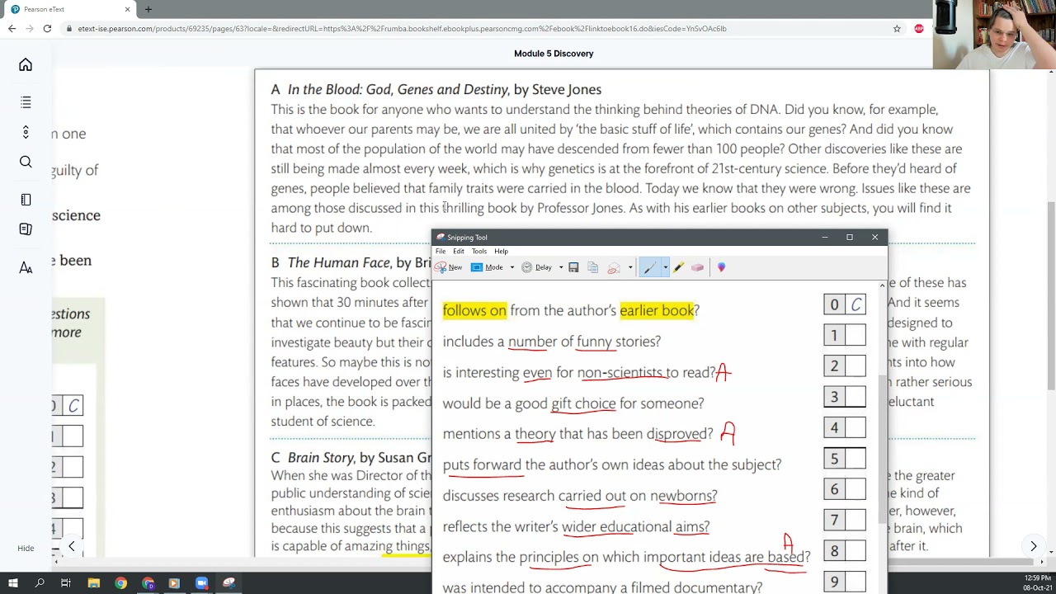Open the Send Snip dropdown arrow

629,267
